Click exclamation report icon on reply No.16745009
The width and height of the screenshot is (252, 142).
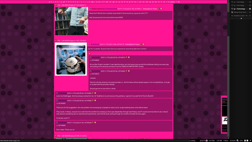[93, 122]
